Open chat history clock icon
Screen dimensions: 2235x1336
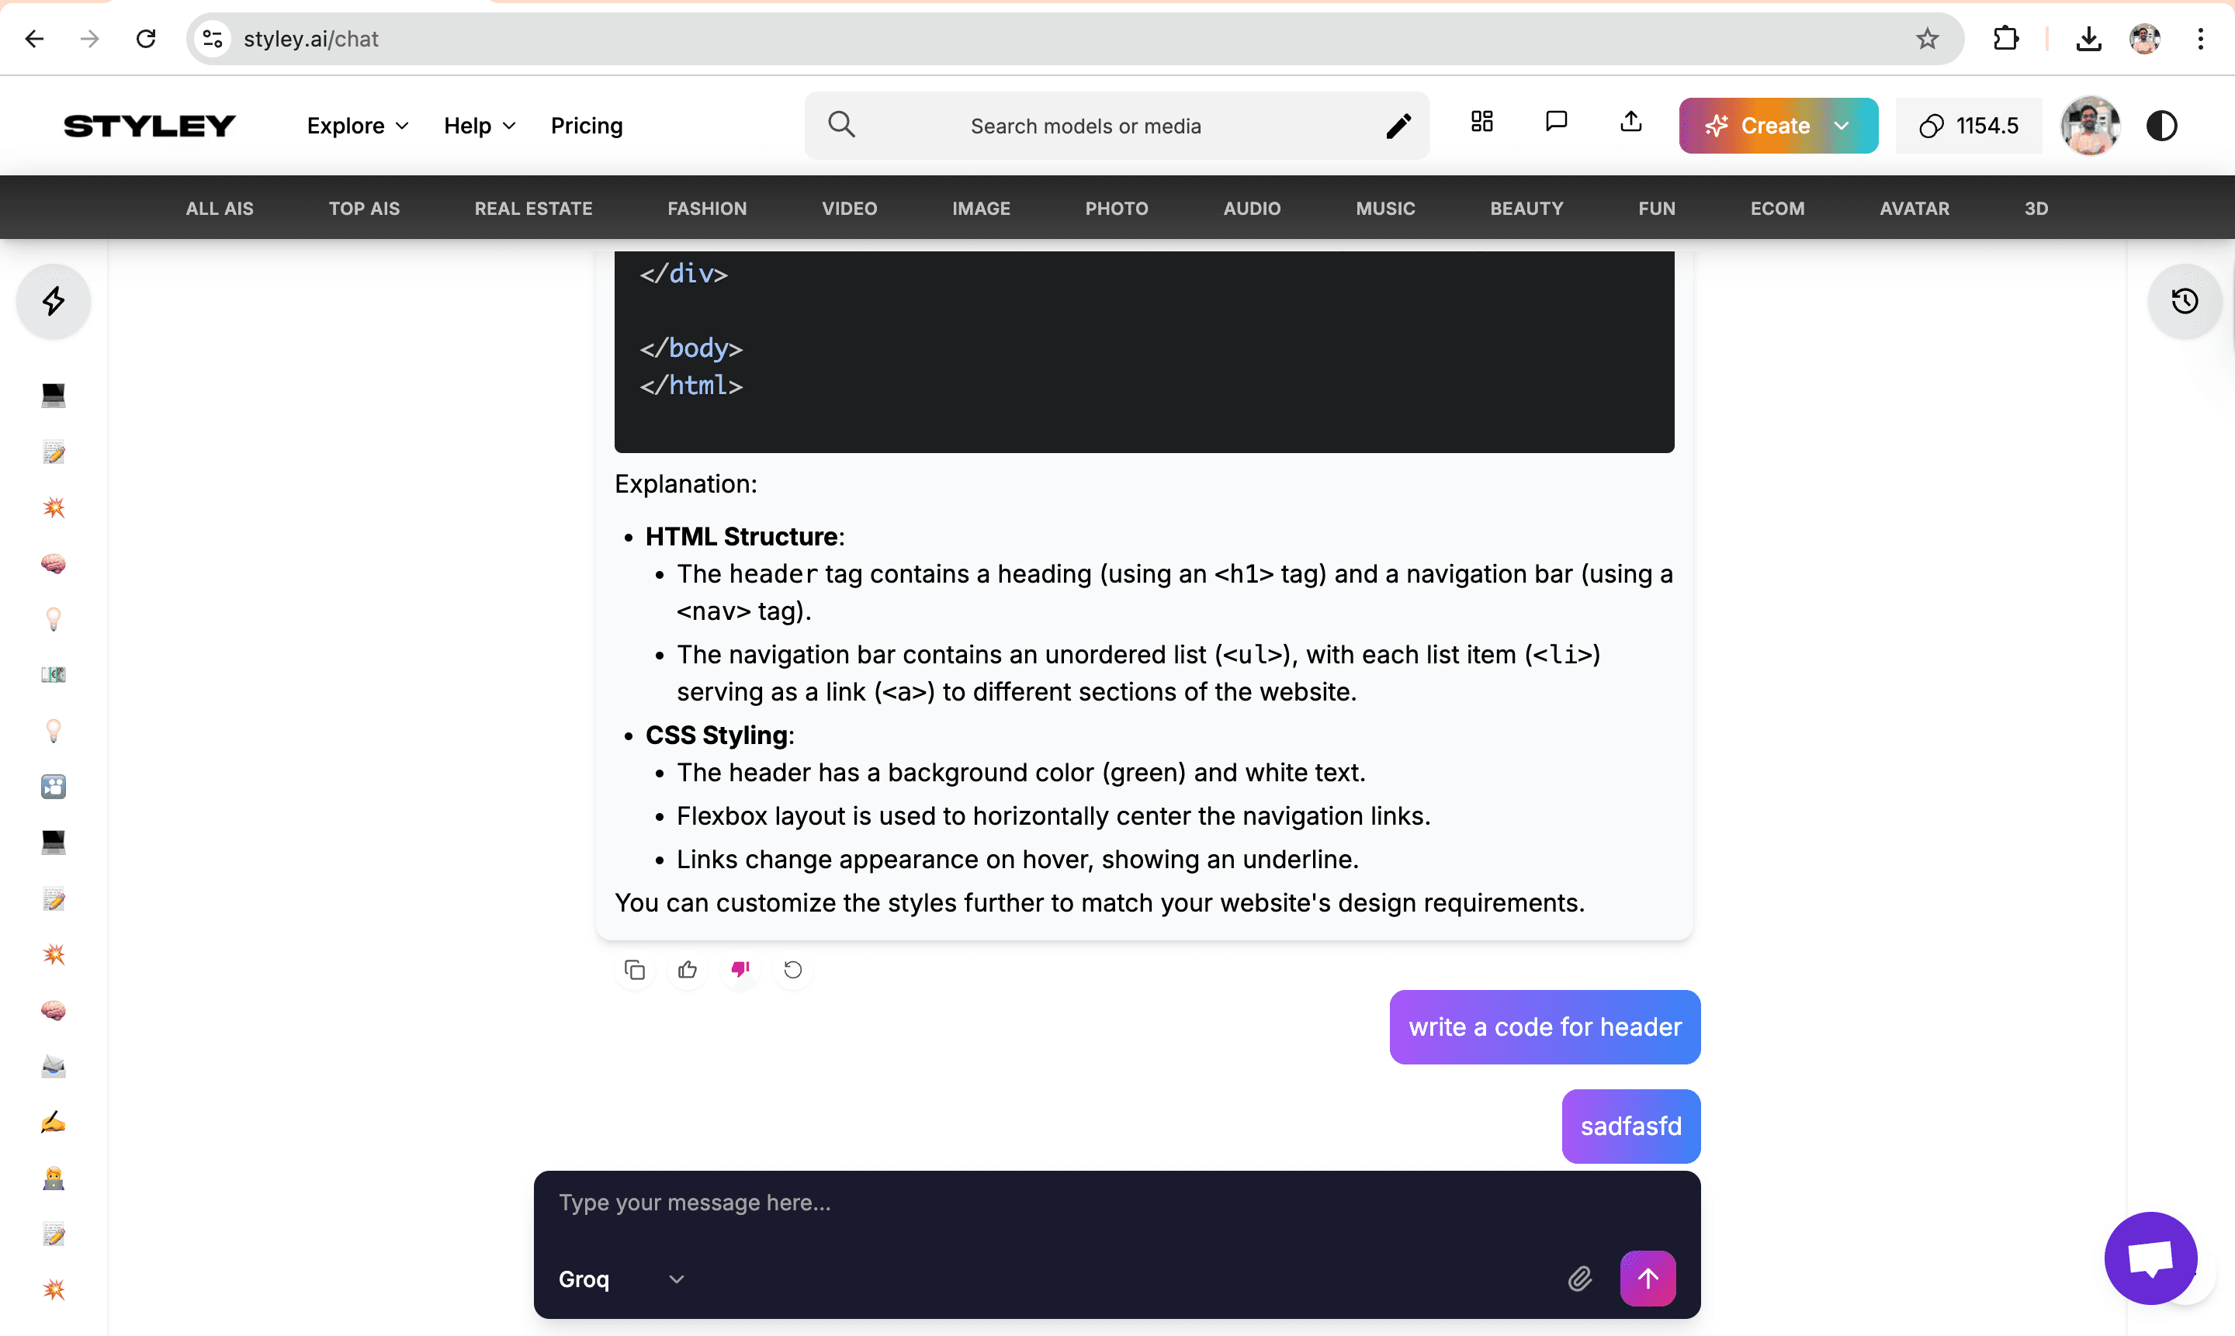(2185, 301)
